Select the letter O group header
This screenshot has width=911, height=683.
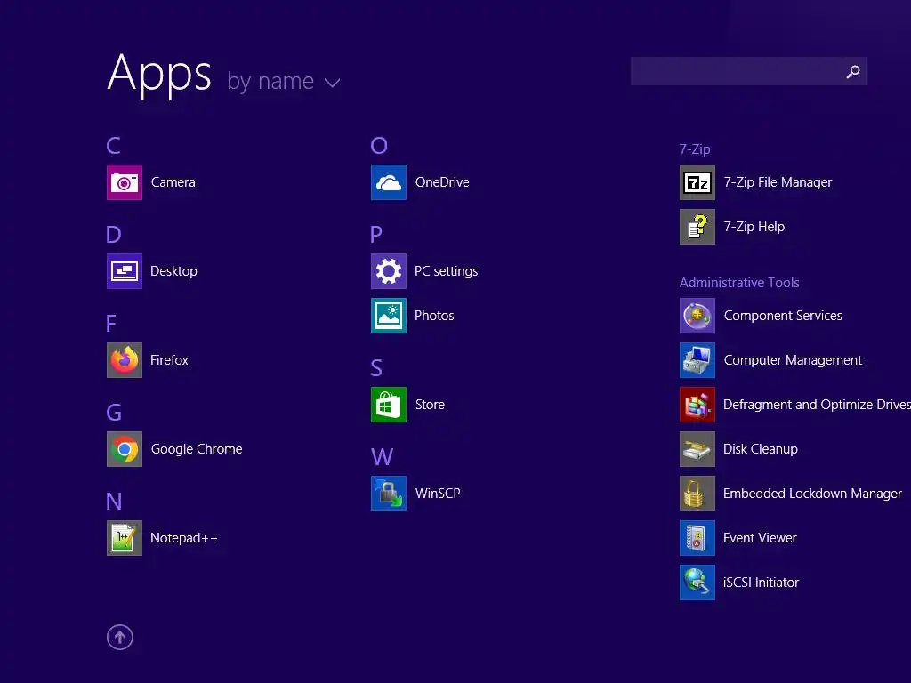click(379, 145)
